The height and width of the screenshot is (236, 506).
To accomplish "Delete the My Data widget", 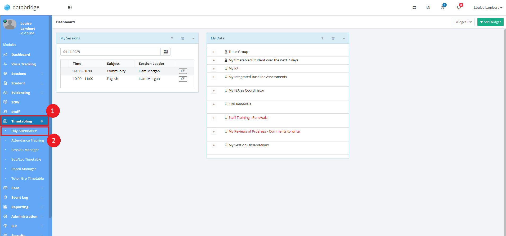I will (333, 38).
